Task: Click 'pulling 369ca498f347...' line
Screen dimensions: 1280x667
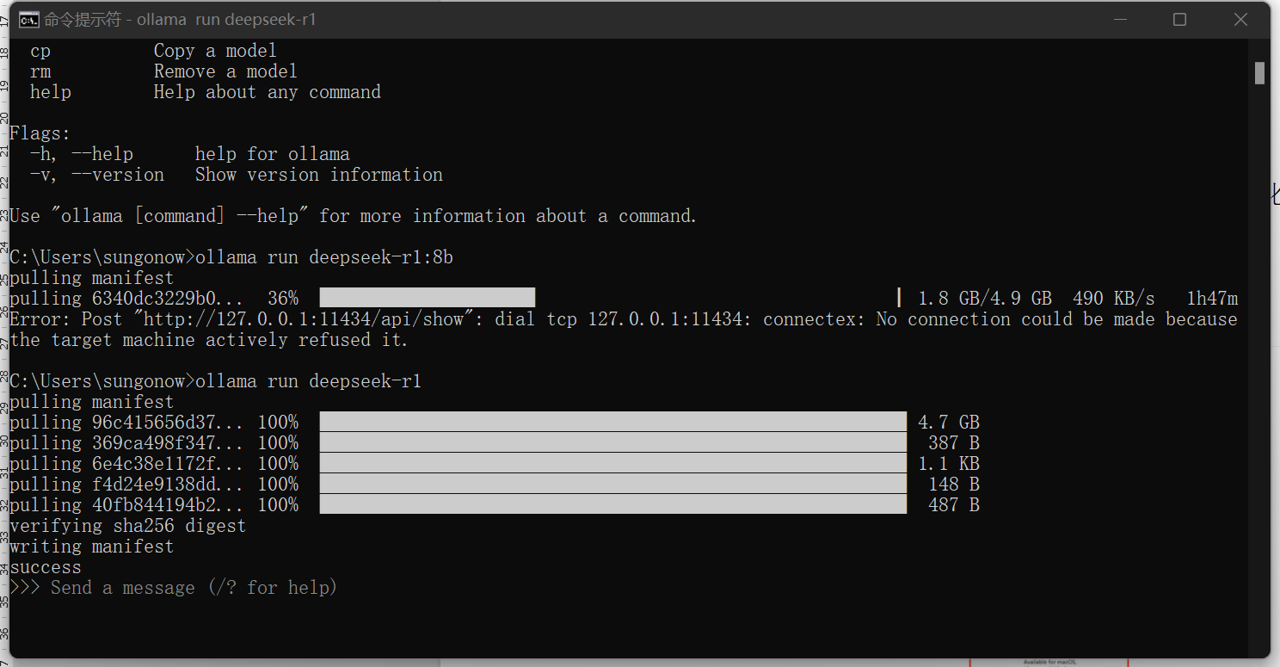Action: pos(126,443)
